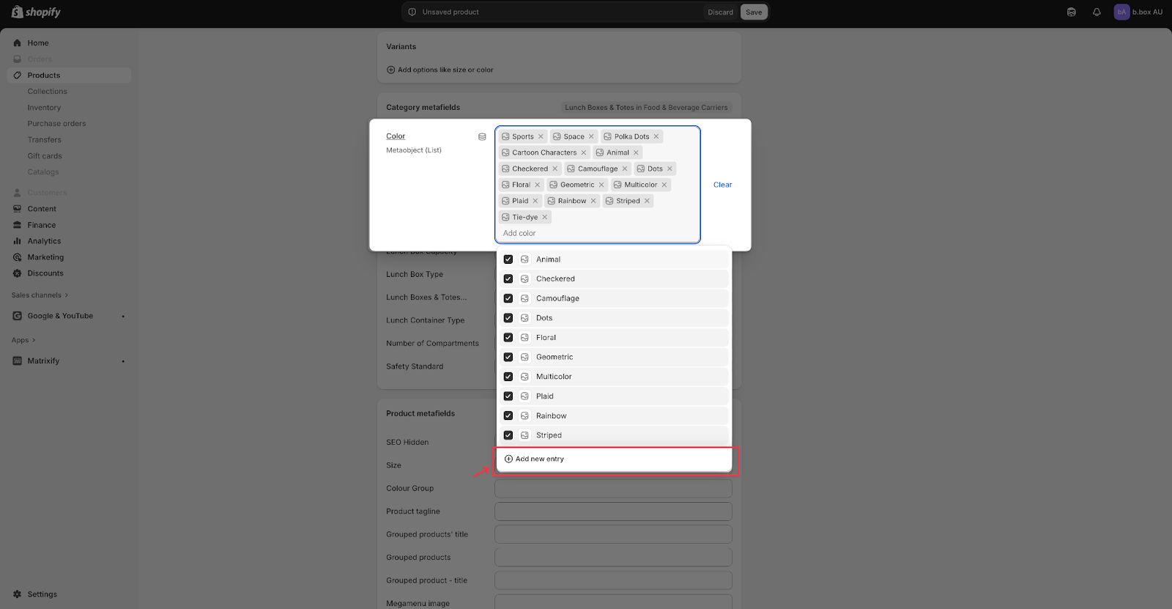The image size is (1172, 609).
Task: Remove the Tie-dye tag with its X
Action: point(545,218)
